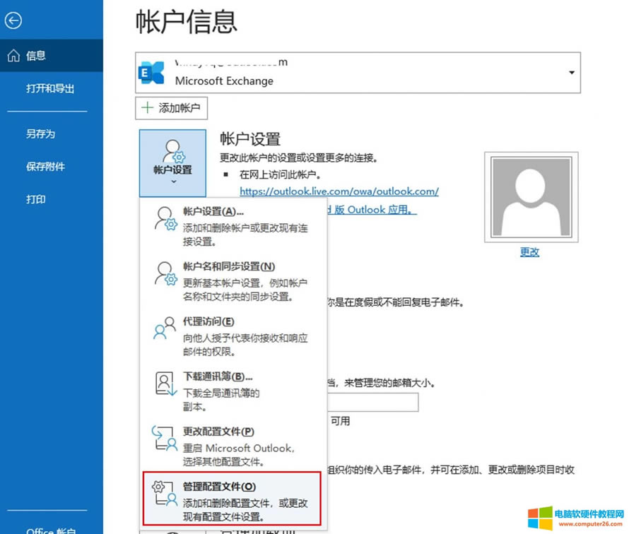Click the mailbox size bar

tap(373, 402)
